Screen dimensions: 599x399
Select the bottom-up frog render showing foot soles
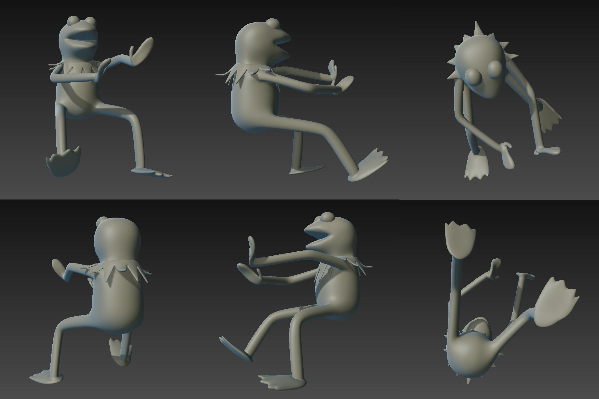pos(512,303)
